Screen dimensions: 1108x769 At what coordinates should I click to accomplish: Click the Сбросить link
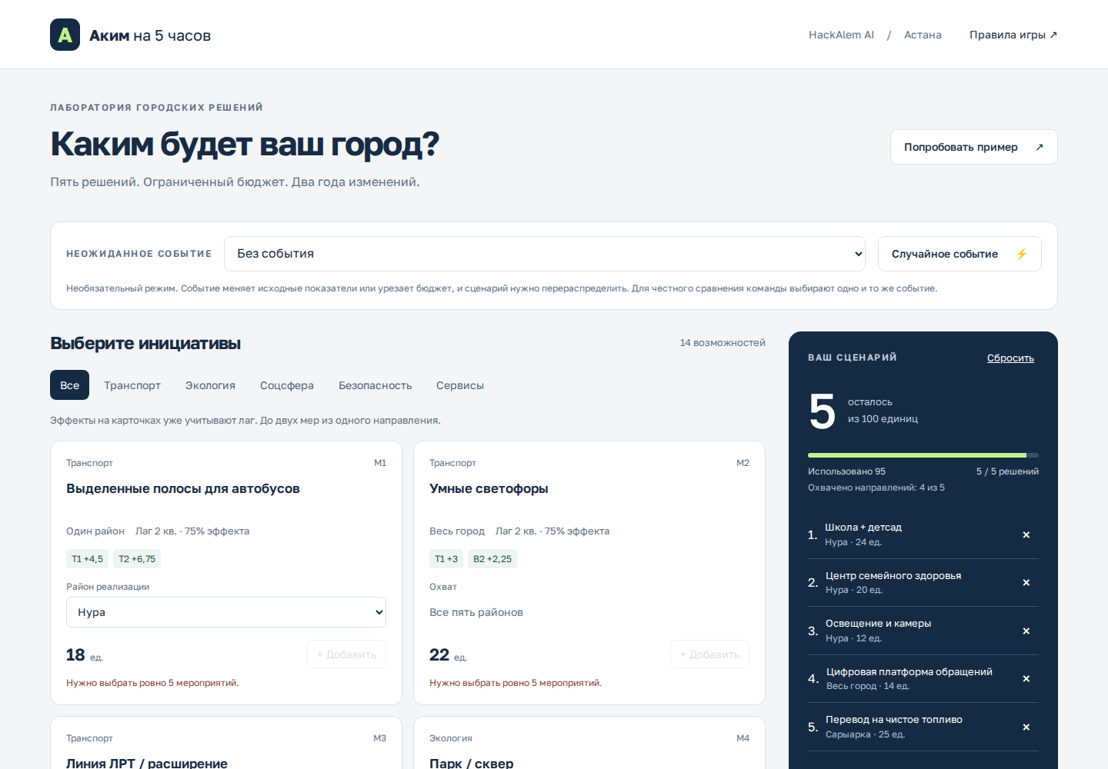1010,358
